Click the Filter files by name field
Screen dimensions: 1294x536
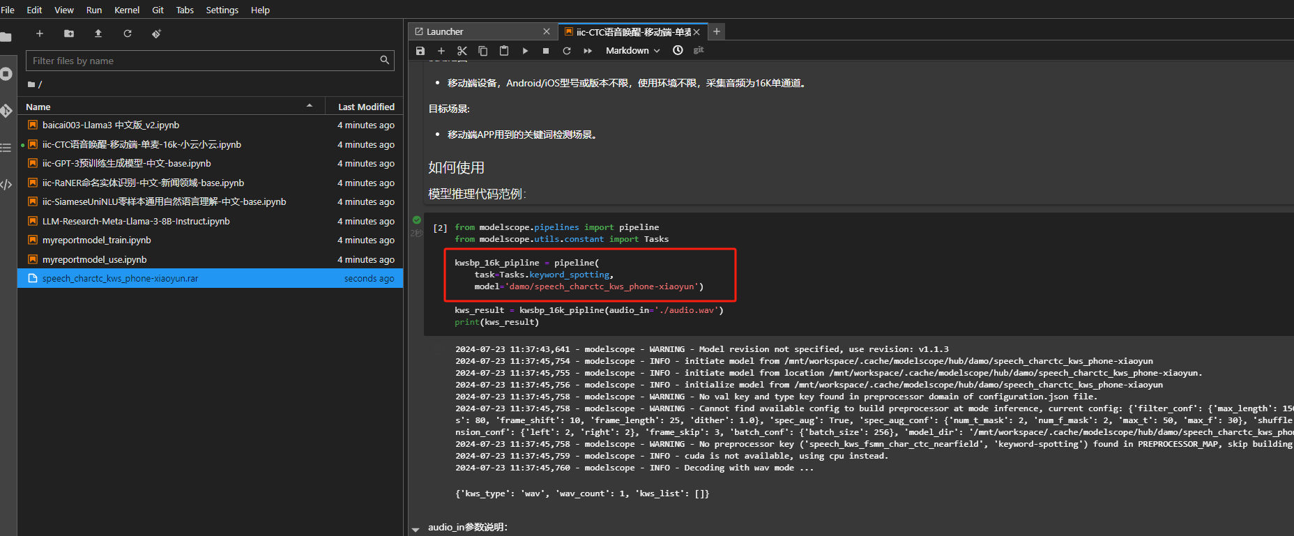coord(210,61)
